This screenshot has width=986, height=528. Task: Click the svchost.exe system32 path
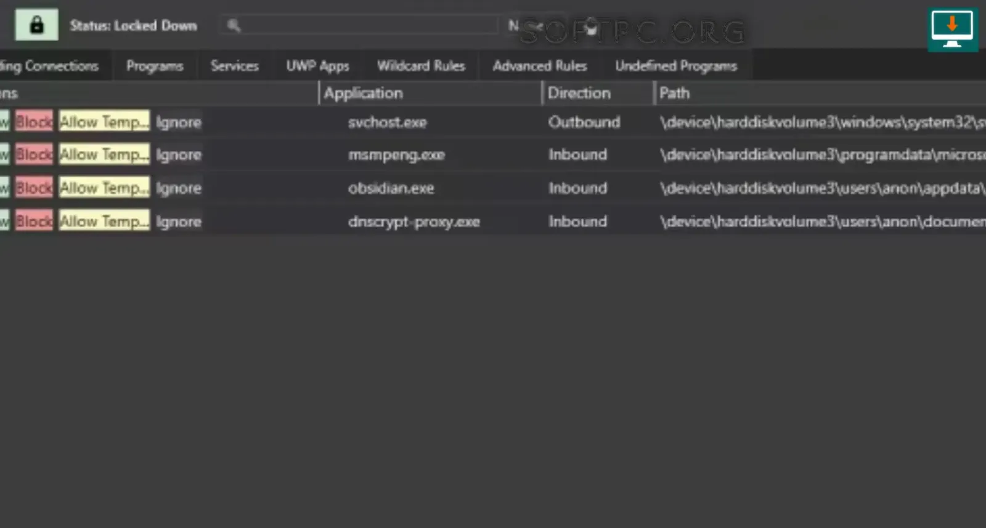click(823, 122)
